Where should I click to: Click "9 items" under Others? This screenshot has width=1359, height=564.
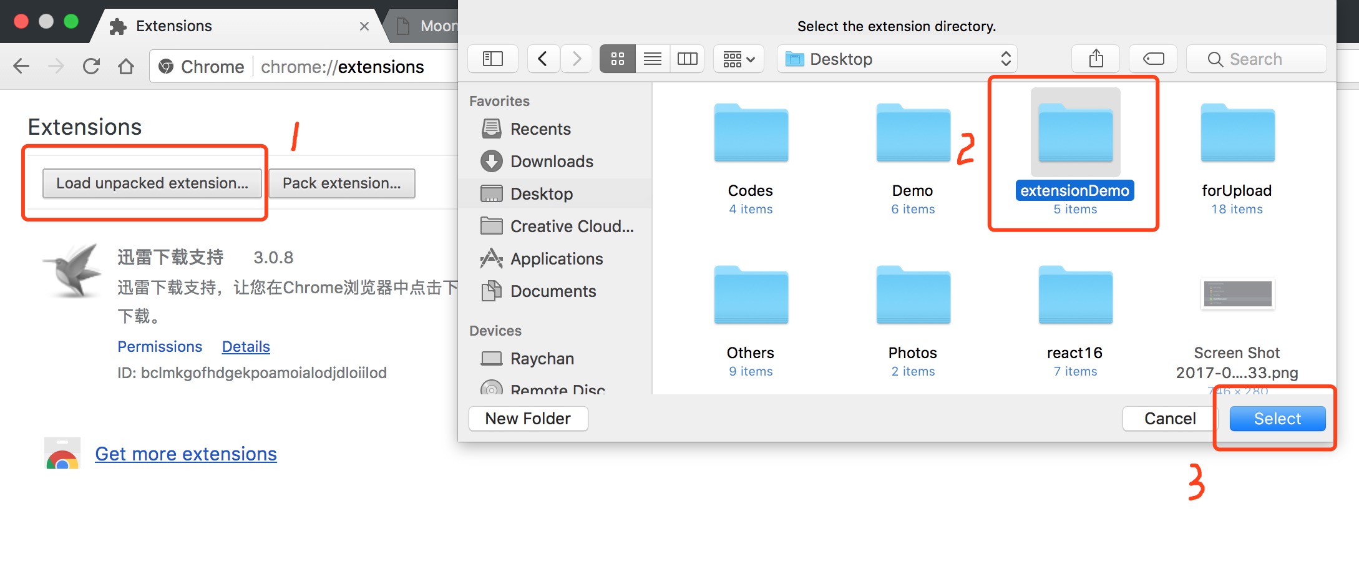click(751, 371)
